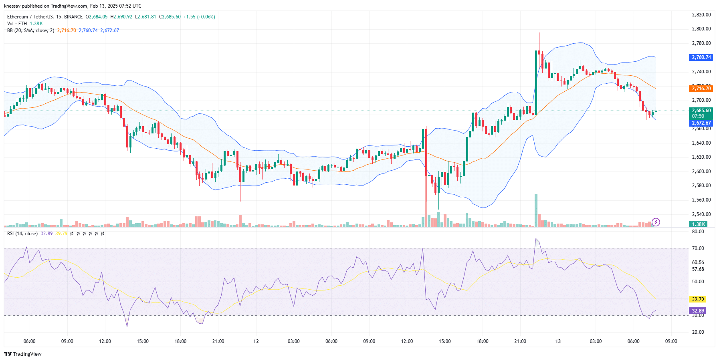
Task: Click the purple 32.89 RSI axis label
Action: [x=698, y=311]
